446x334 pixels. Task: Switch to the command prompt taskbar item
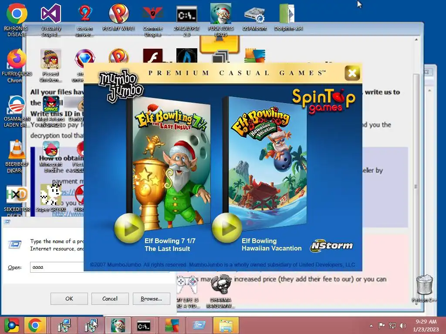tap(144, 325)
